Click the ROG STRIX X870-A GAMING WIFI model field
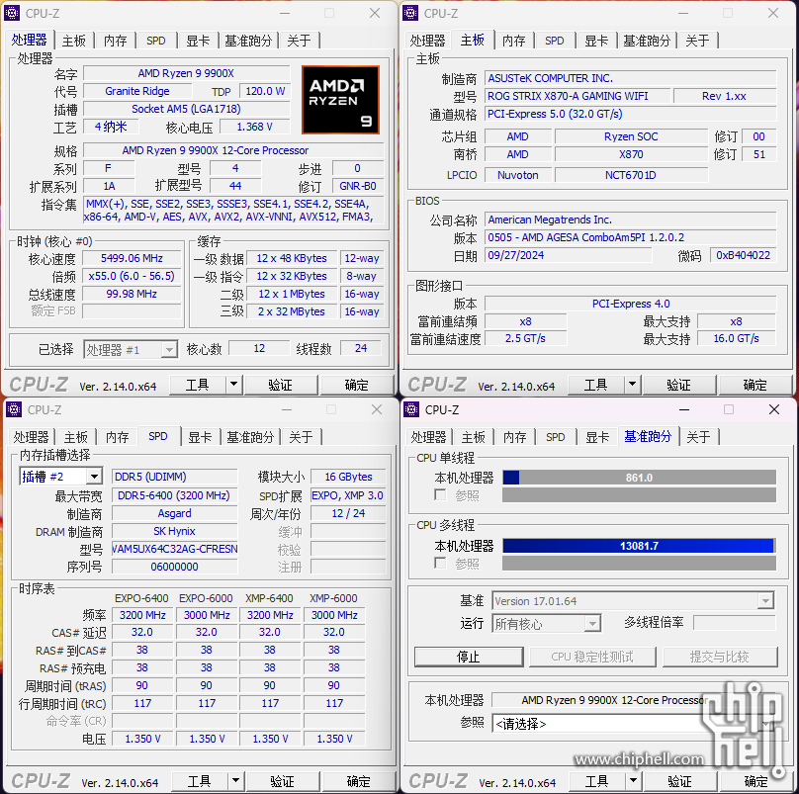 click(577, 96)
